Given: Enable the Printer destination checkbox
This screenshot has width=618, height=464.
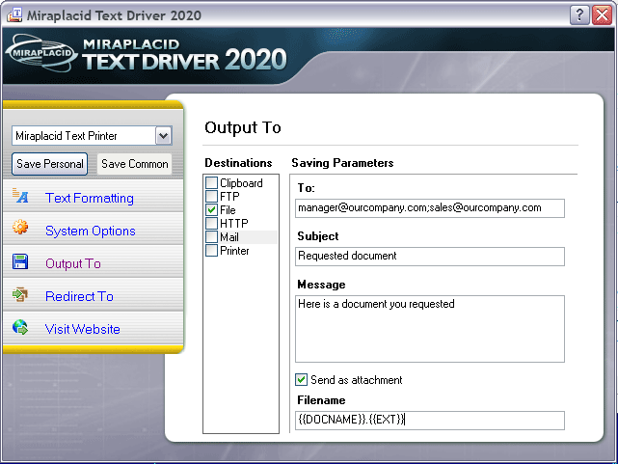Looking at the screenshot, I should [212, 251].
